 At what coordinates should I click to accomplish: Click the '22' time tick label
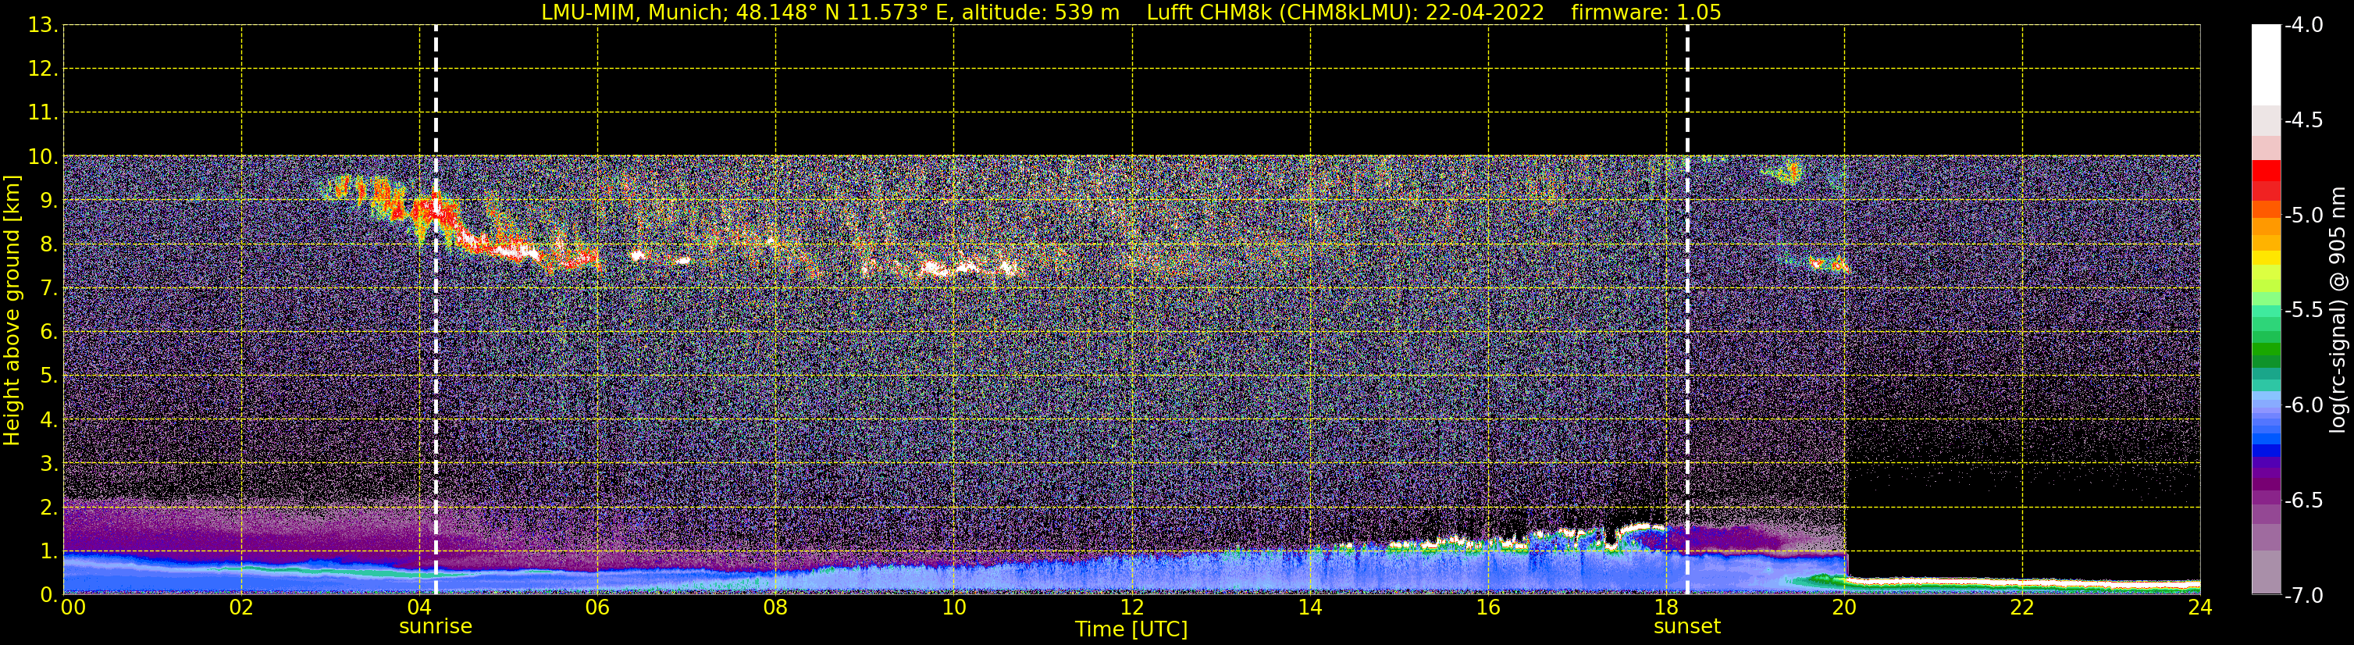point(2022,607)
